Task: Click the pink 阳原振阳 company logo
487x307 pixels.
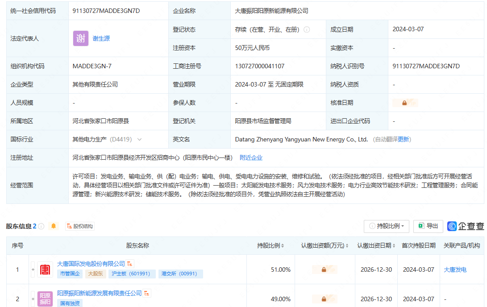Action: [45, 299]
